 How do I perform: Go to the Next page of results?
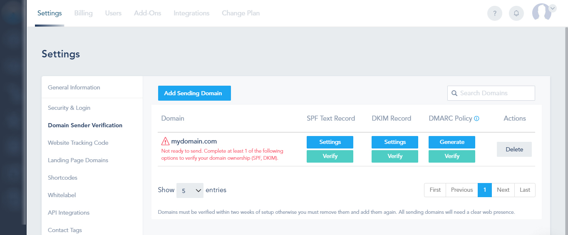coord(503,190)
